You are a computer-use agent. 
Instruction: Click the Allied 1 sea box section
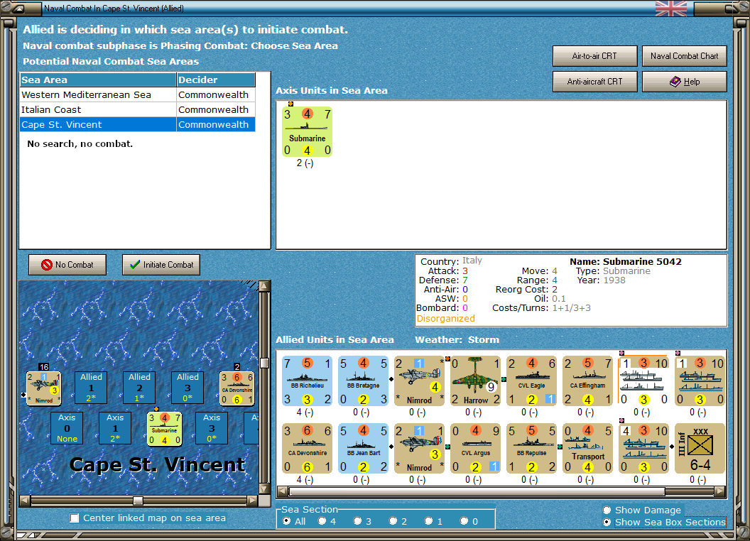[91, 388]
